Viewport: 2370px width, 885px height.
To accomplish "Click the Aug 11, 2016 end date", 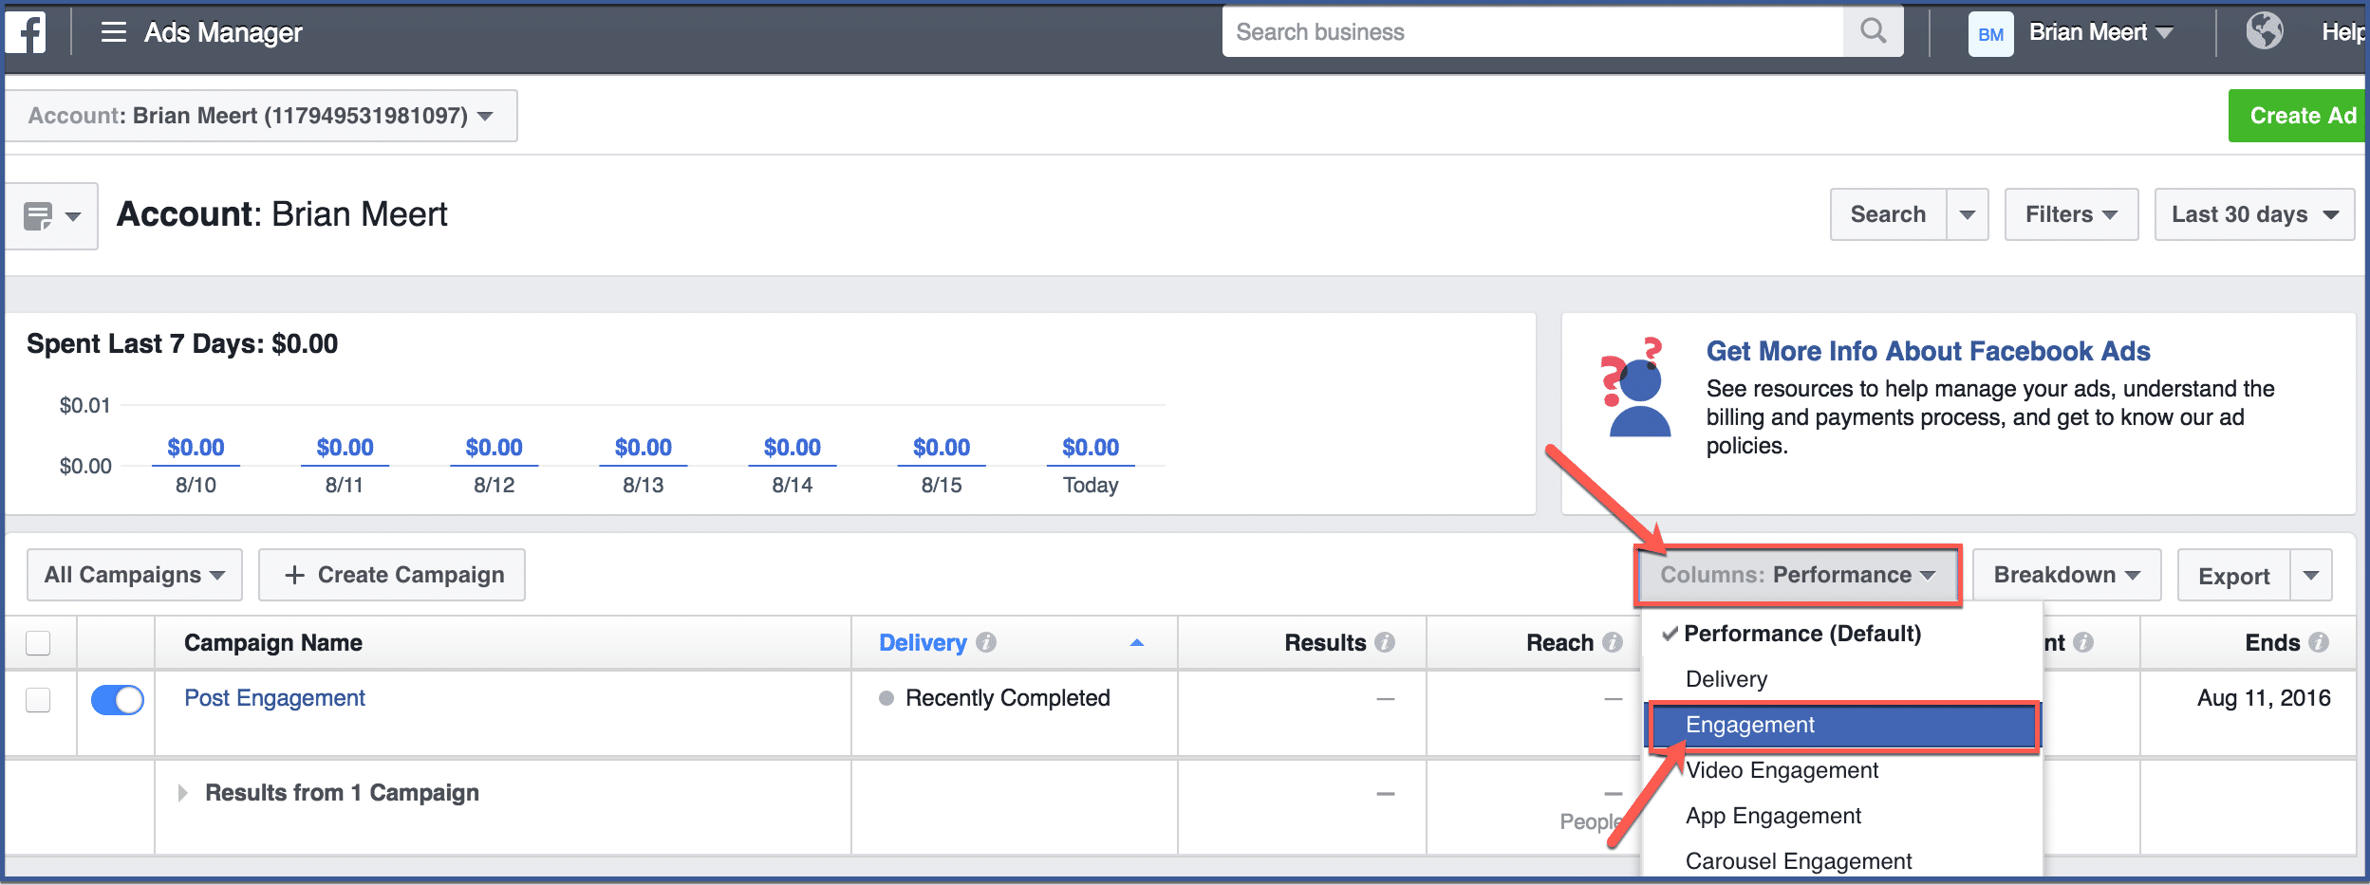I will click(x=2264, y=698).
